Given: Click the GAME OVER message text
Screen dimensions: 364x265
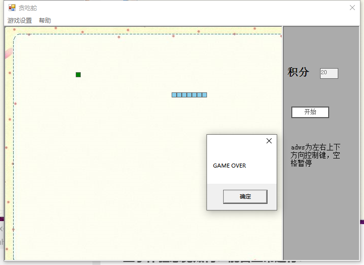Looking at the screenshot, I should (229, 166).
